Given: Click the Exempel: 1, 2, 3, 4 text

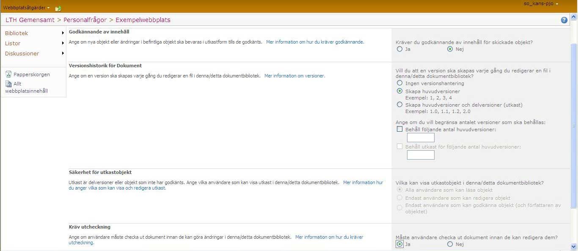Looking at the screenshot, I should coord(429,98).
